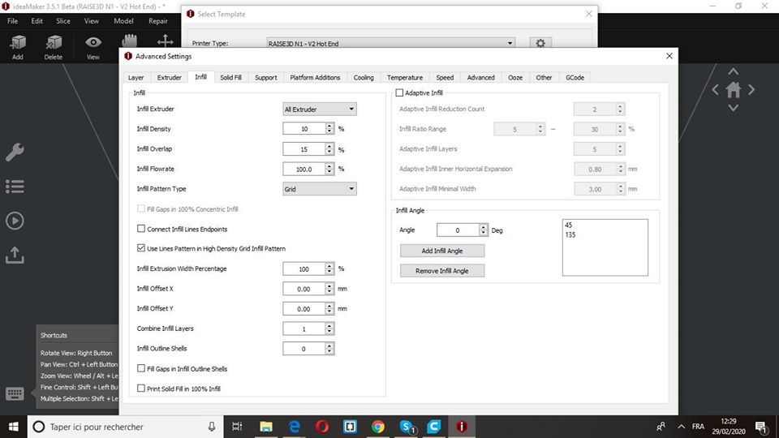Click the Infill Offset X input field
779x438 pixels.
304,289
